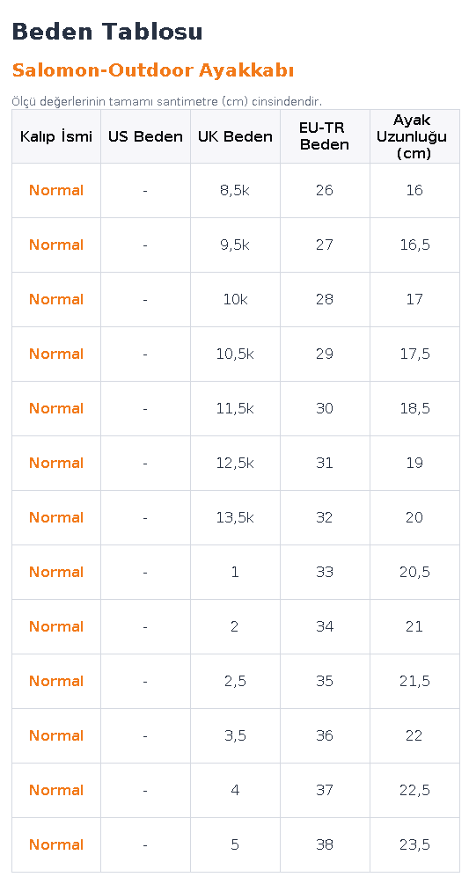Click the foot length 20,5 cell

coord(414,572)
